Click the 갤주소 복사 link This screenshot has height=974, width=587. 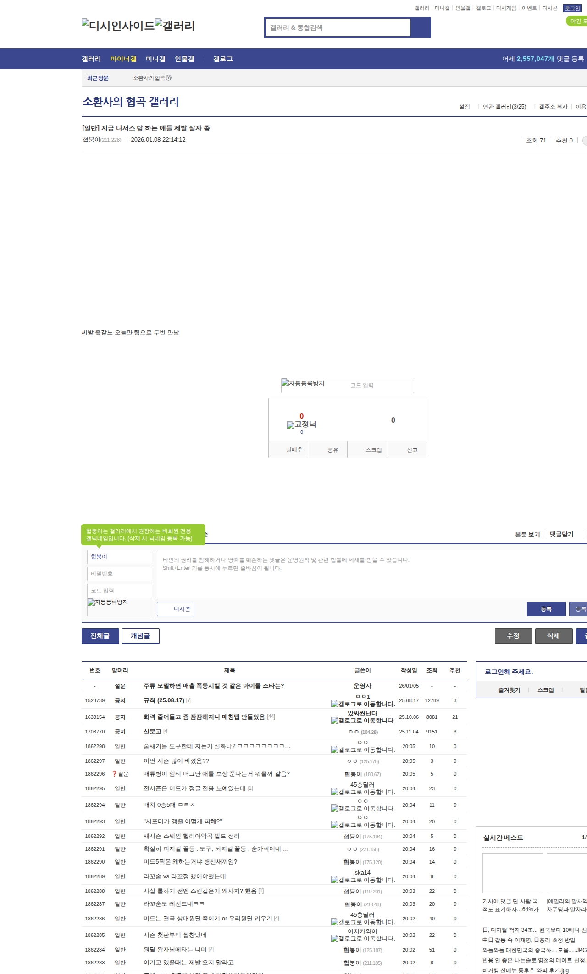tap(553, 107)
